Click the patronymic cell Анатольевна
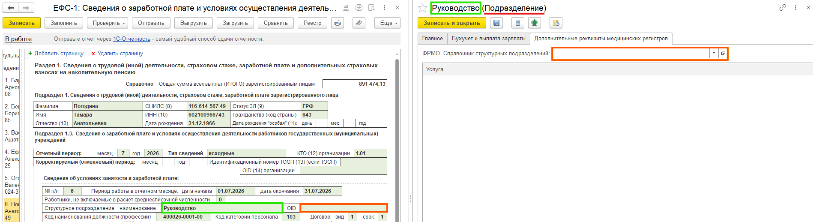The image size is (813, 222). [108, 123]
